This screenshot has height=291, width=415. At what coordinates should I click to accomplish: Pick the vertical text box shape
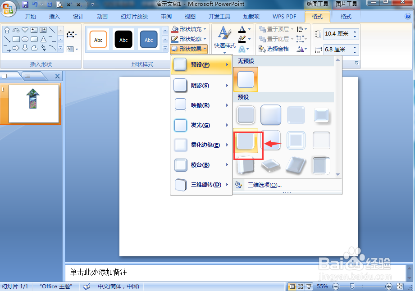(x=43, y=30)
